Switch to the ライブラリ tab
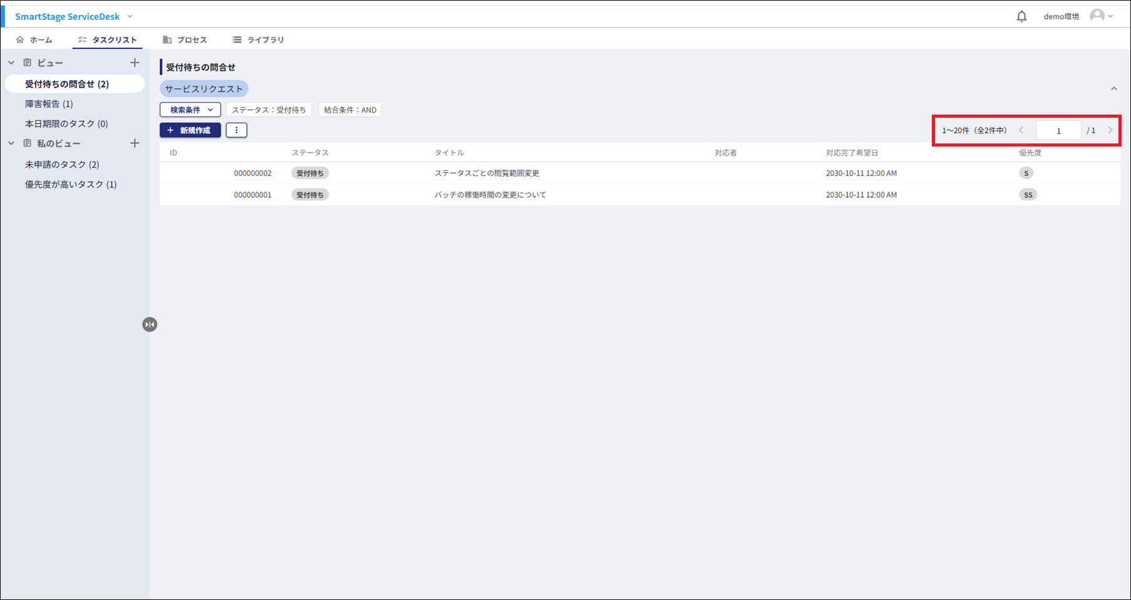 (x=258, y=39)
